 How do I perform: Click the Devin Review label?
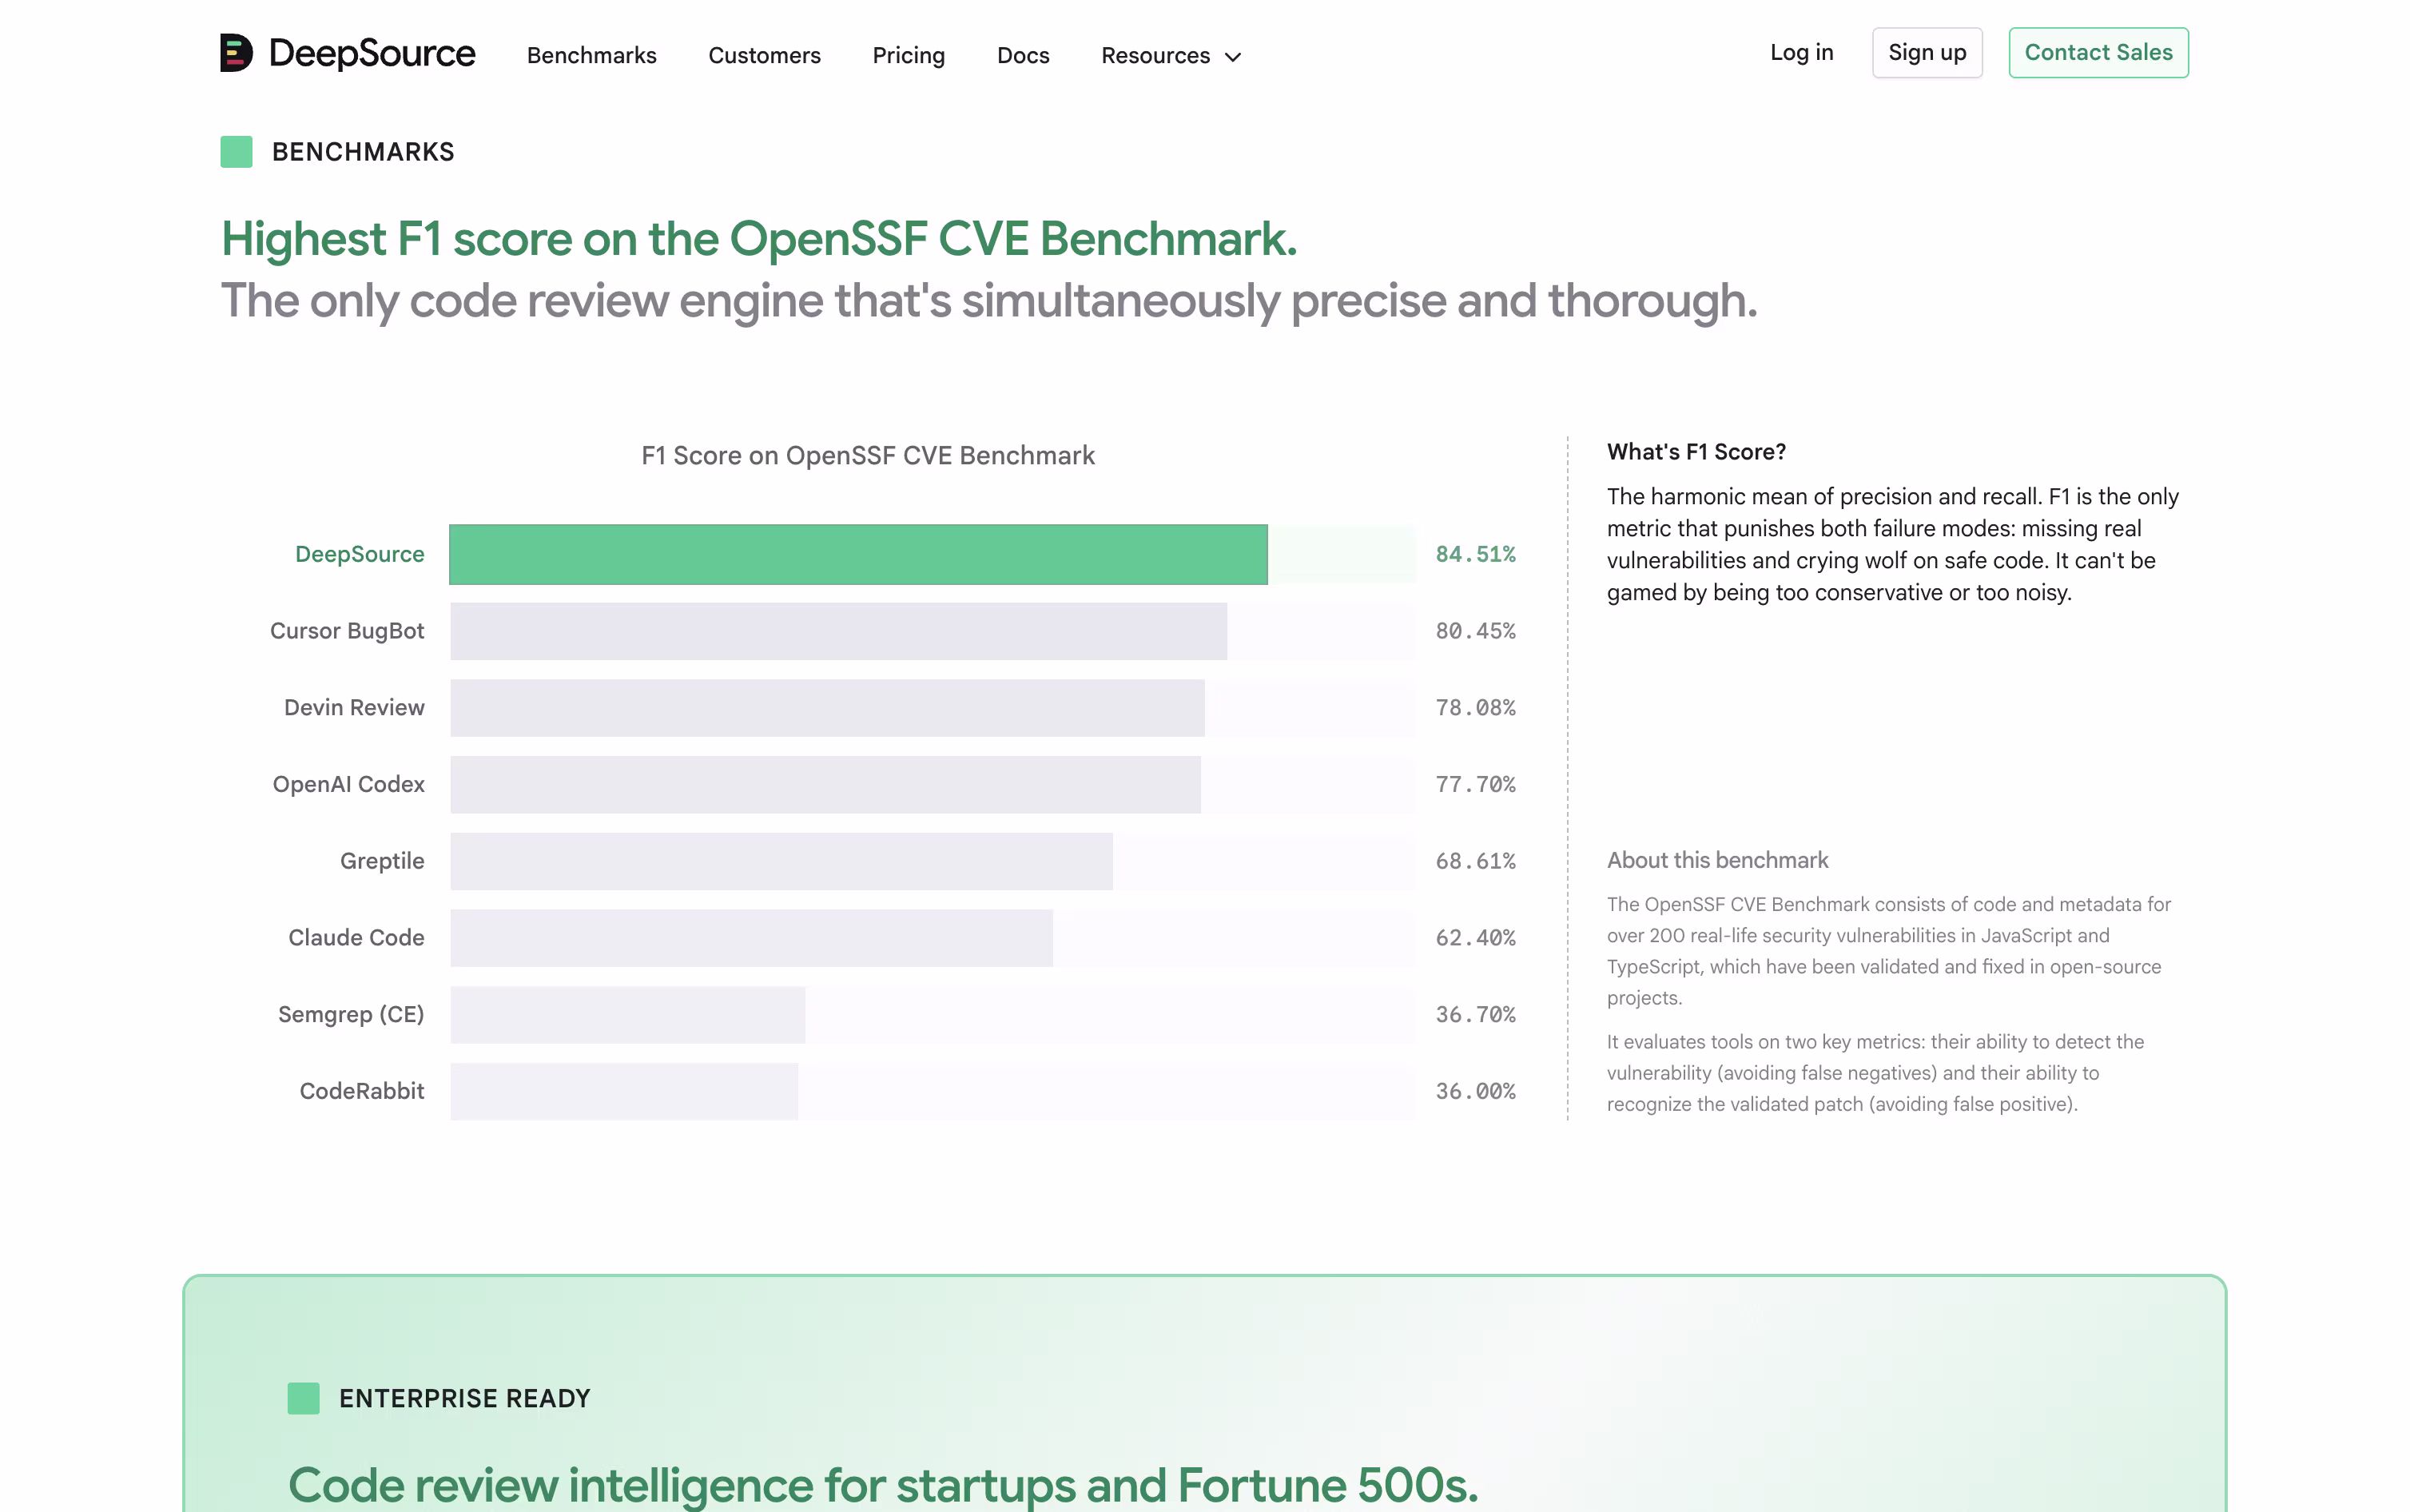click(x=354, y=708)
